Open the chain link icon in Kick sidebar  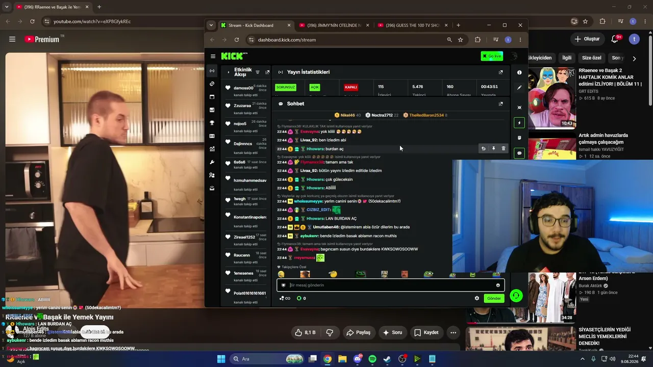point(212,84)
